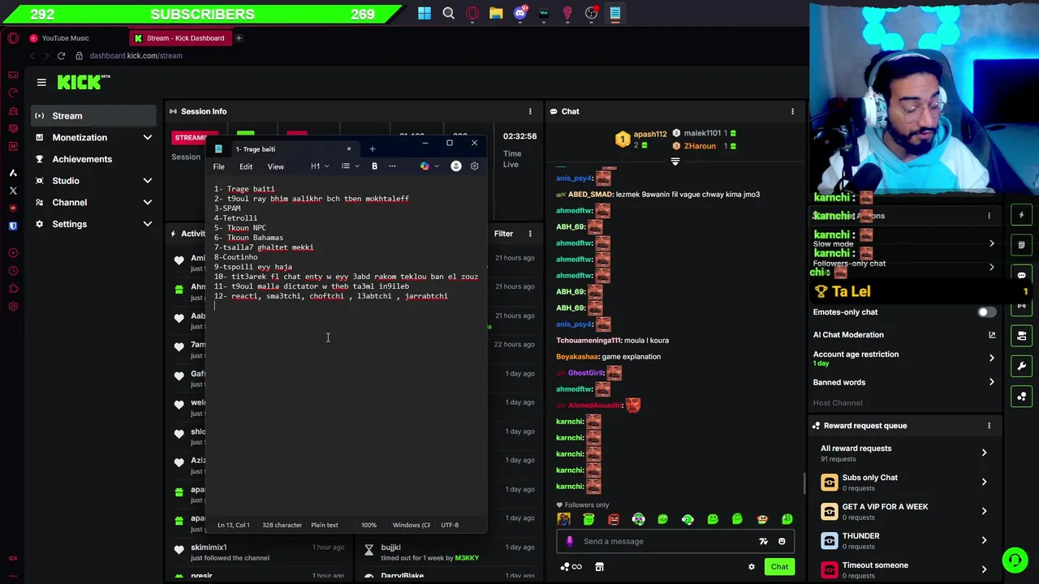Open File Explorer from taskbar
The height and width of the screenshot is (584, 1039).
pos(496,13)
